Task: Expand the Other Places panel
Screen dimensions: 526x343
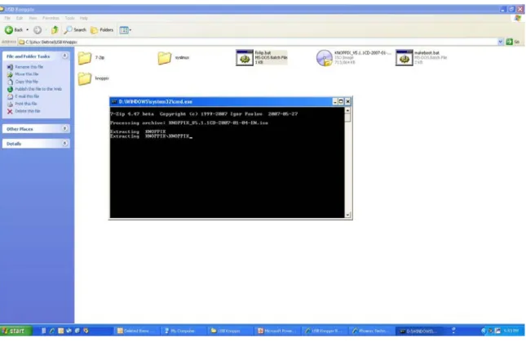Action: click(x=64, y=129)
